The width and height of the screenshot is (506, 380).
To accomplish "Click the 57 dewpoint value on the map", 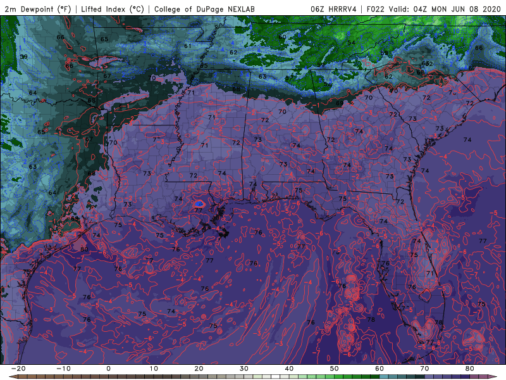I will pyautogui.click(x=289, y=78).
